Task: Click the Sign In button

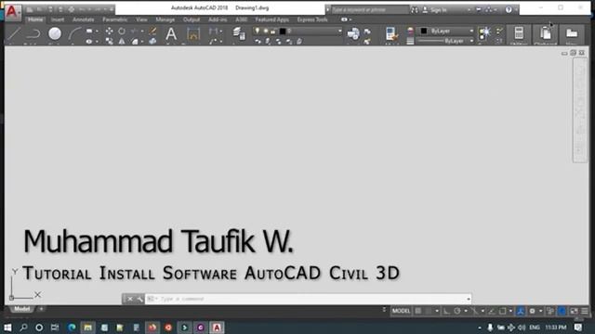Action: (434, 10)
